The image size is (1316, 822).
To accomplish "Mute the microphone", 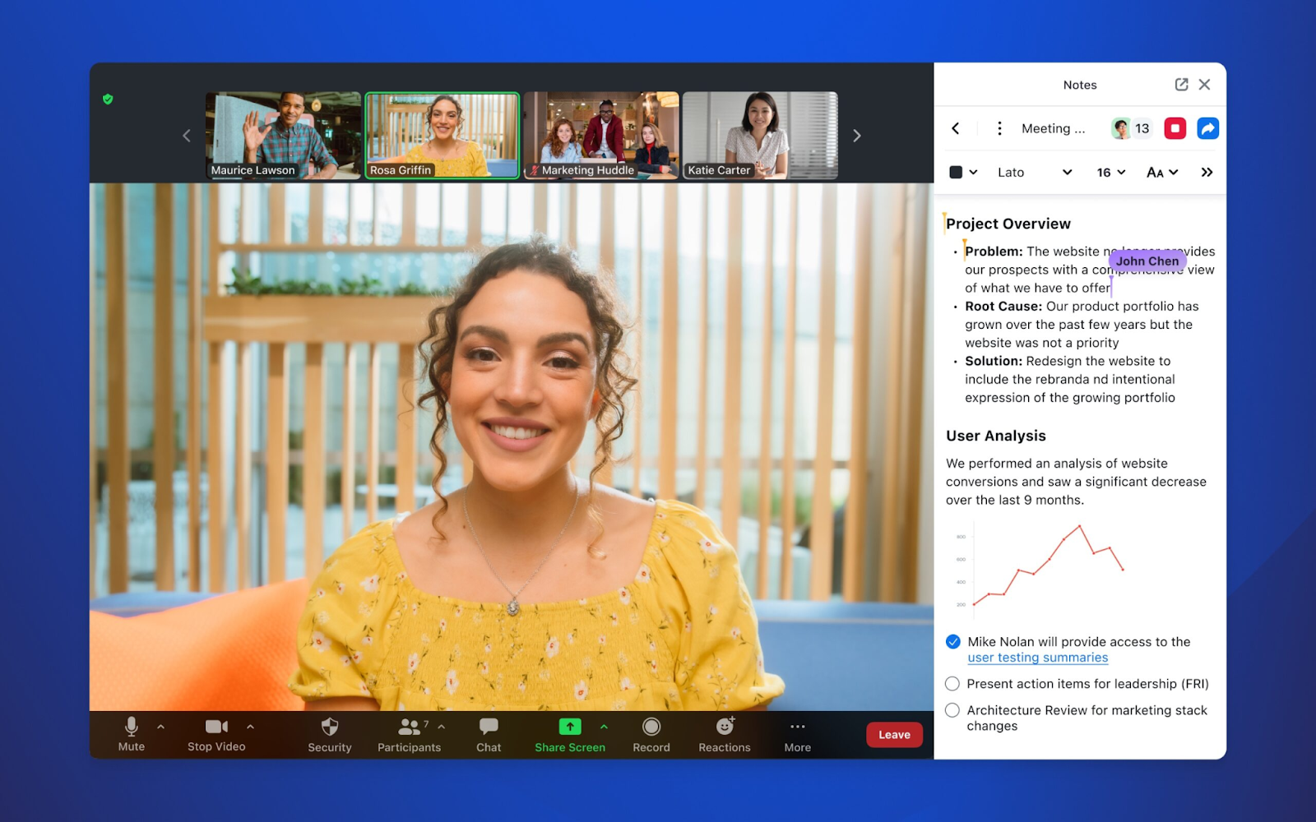I will pos(130,734).
